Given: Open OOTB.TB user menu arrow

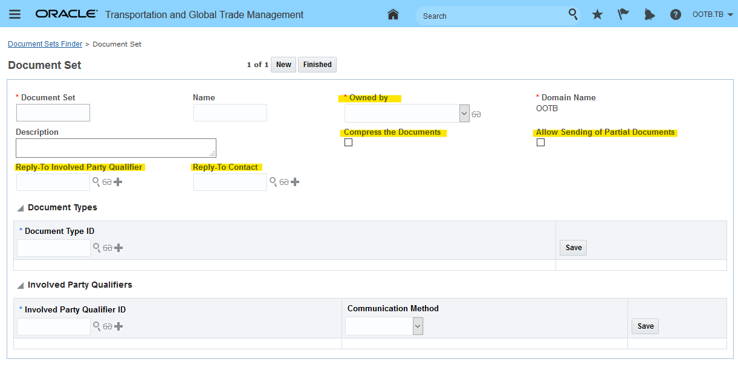Looking at the screenshot, I should pos(731,15).
